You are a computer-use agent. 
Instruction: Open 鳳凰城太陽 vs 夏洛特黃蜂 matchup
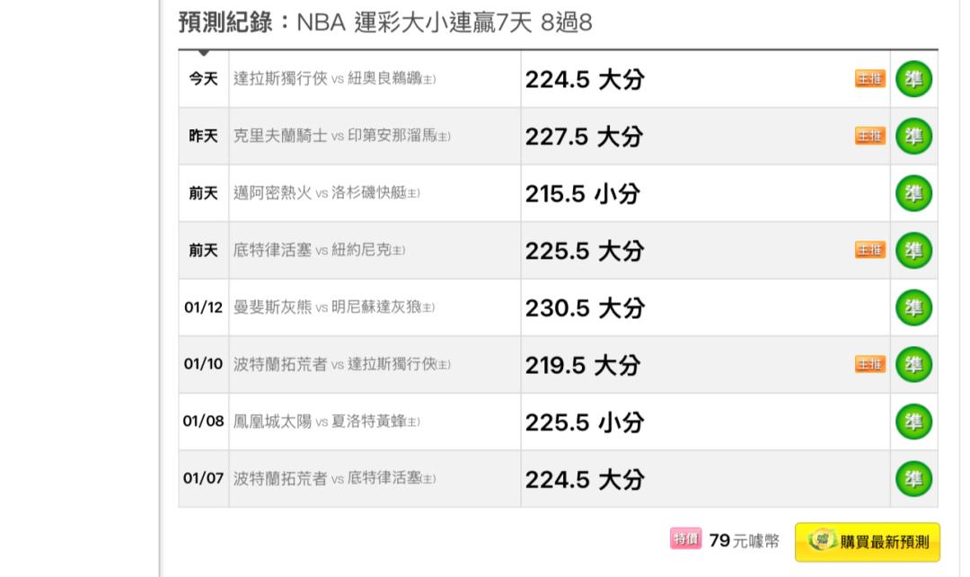click(327, 422)
